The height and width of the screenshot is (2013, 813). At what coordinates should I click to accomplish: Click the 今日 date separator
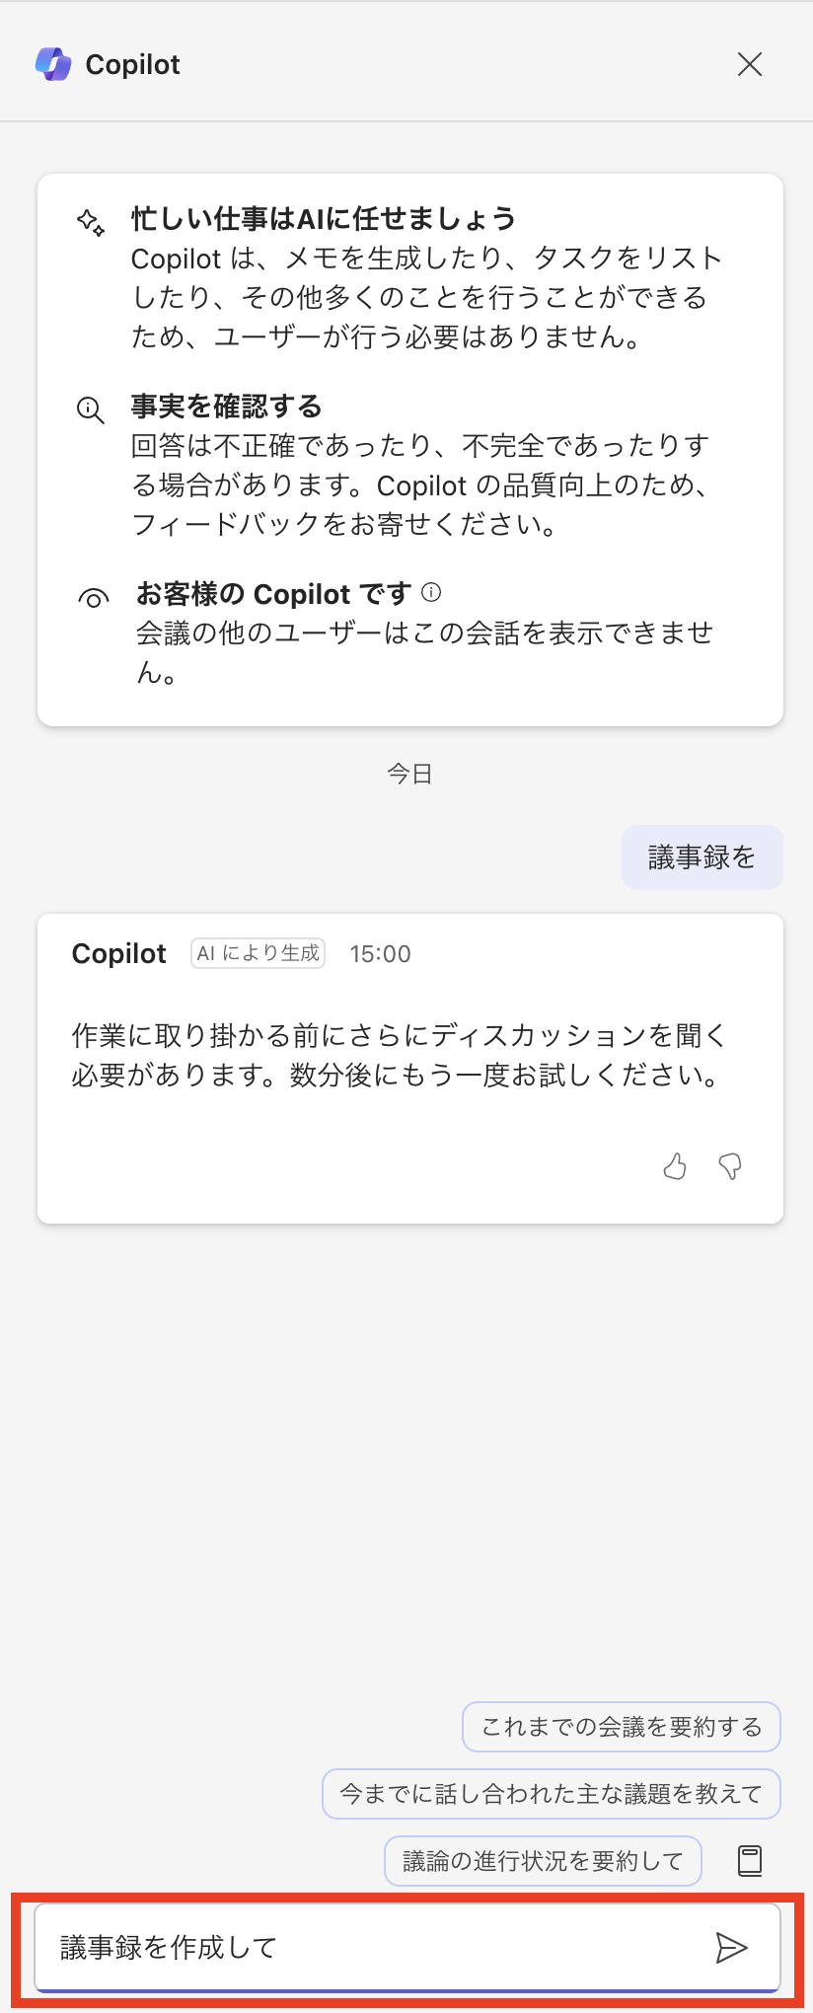(x=409, y=774)
